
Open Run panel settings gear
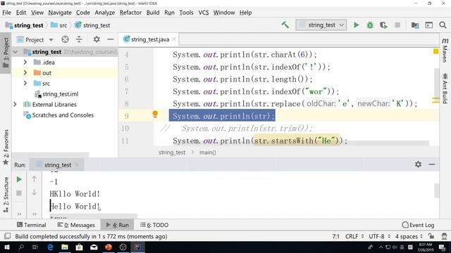click(418, 164)
